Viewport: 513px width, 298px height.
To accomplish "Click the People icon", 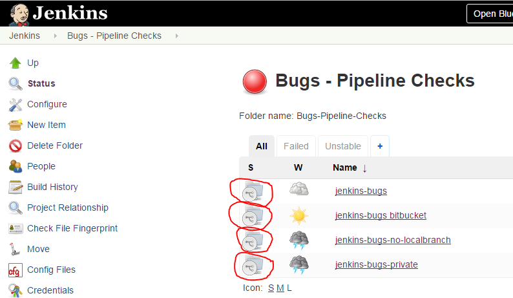I will click(x=16, y=166).
